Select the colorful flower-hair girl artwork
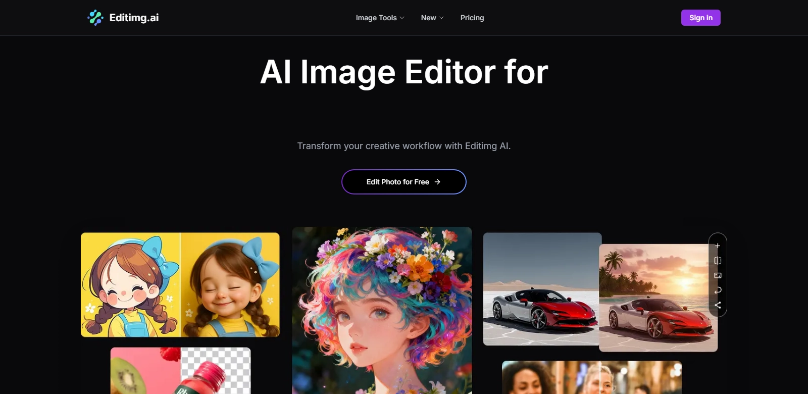 pos(382,310)
